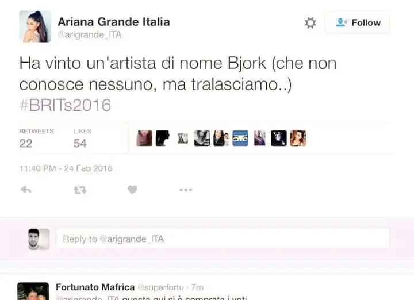
Task: Click the blue liker avatar in the row
Action: pyautogui.click(x=240, y=138)
